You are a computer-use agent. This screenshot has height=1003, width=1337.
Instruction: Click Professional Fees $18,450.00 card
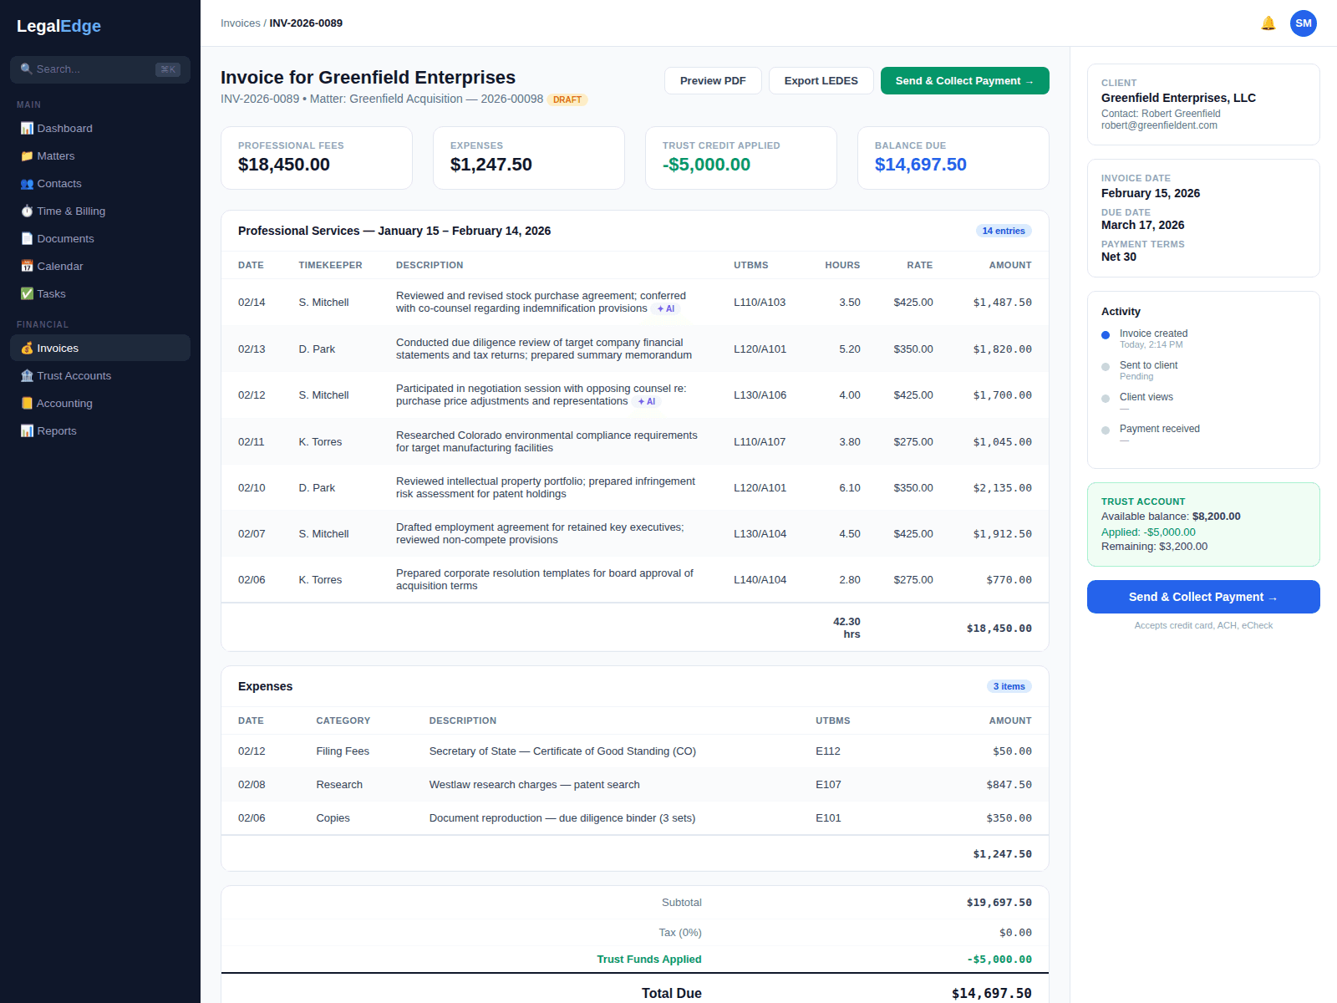(317, 158)
